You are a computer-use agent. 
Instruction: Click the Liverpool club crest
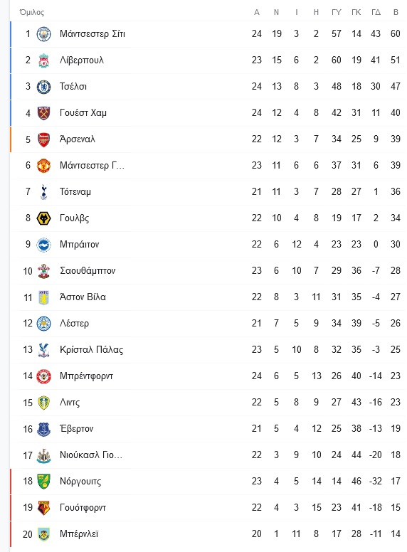click(x=43, y=60)
